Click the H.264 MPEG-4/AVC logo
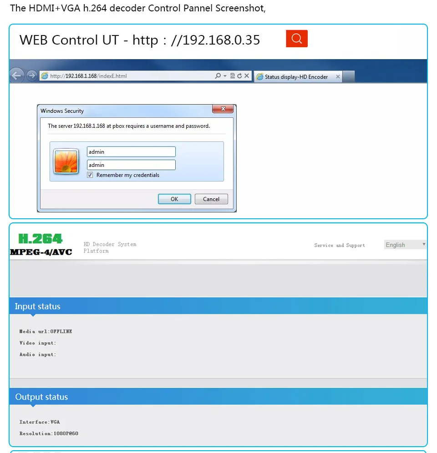The image size is (437, 453). (41, 245)
